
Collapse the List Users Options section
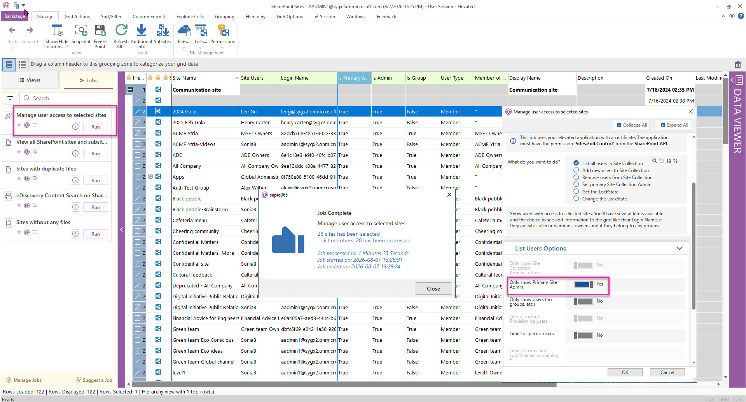pos(679,248)
